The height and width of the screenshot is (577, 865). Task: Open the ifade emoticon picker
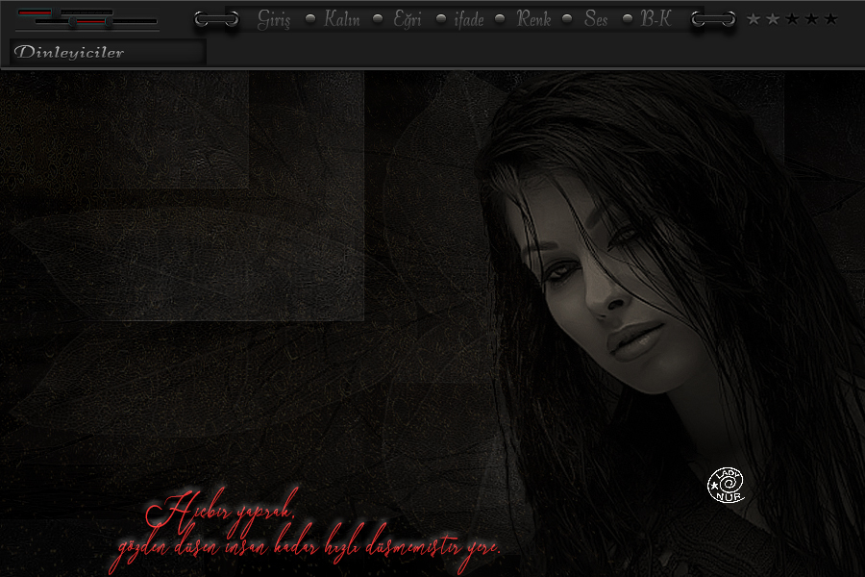(469, 19)
